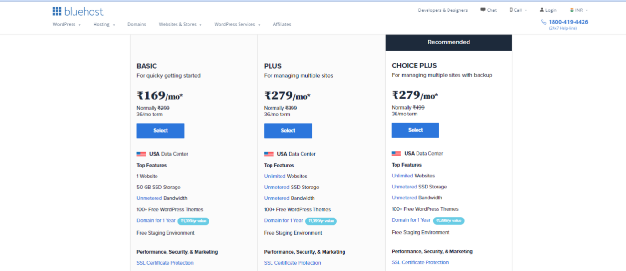This screenshot has width=626, height=271.
Task: Click the Developers & Designers link
Action: point(443,10)
